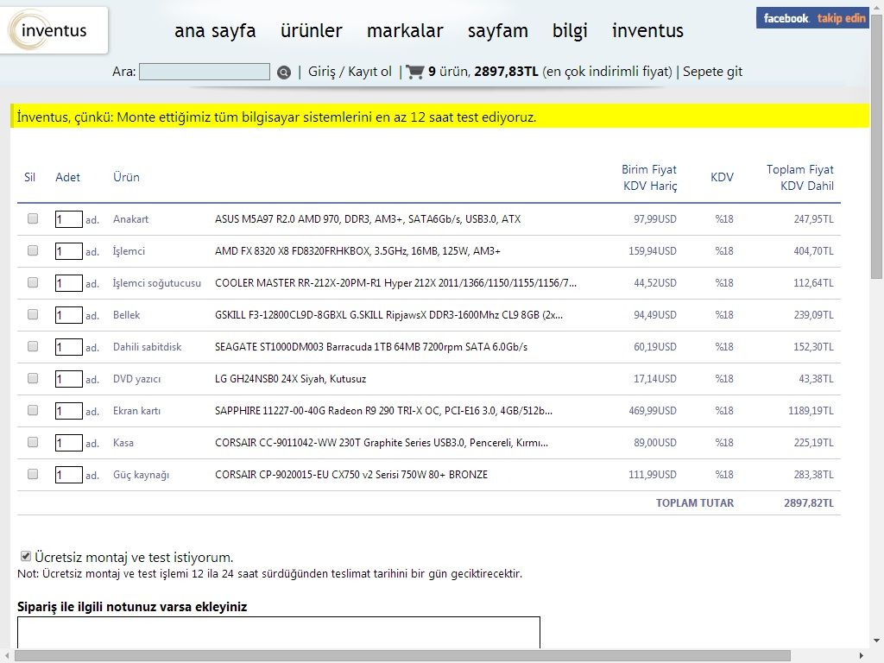
Task: Click the inventus logo
Action: (54, 30)
